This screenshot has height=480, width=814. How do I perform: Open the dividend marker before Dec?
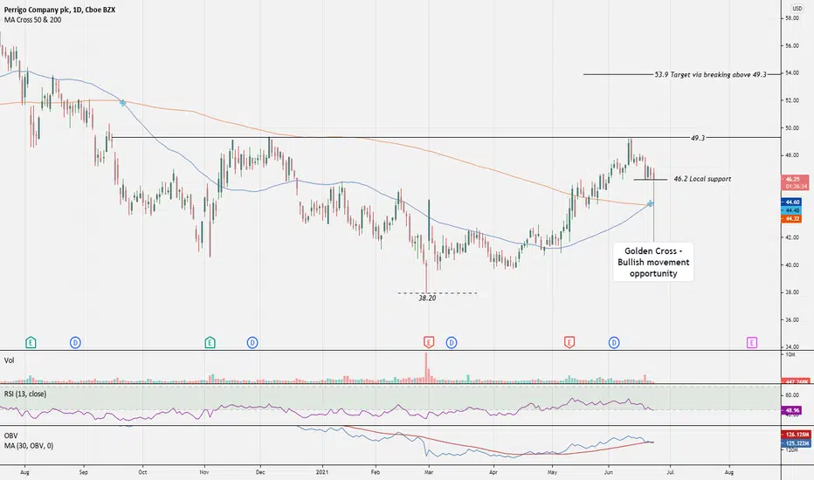click(x=252, y=342)
